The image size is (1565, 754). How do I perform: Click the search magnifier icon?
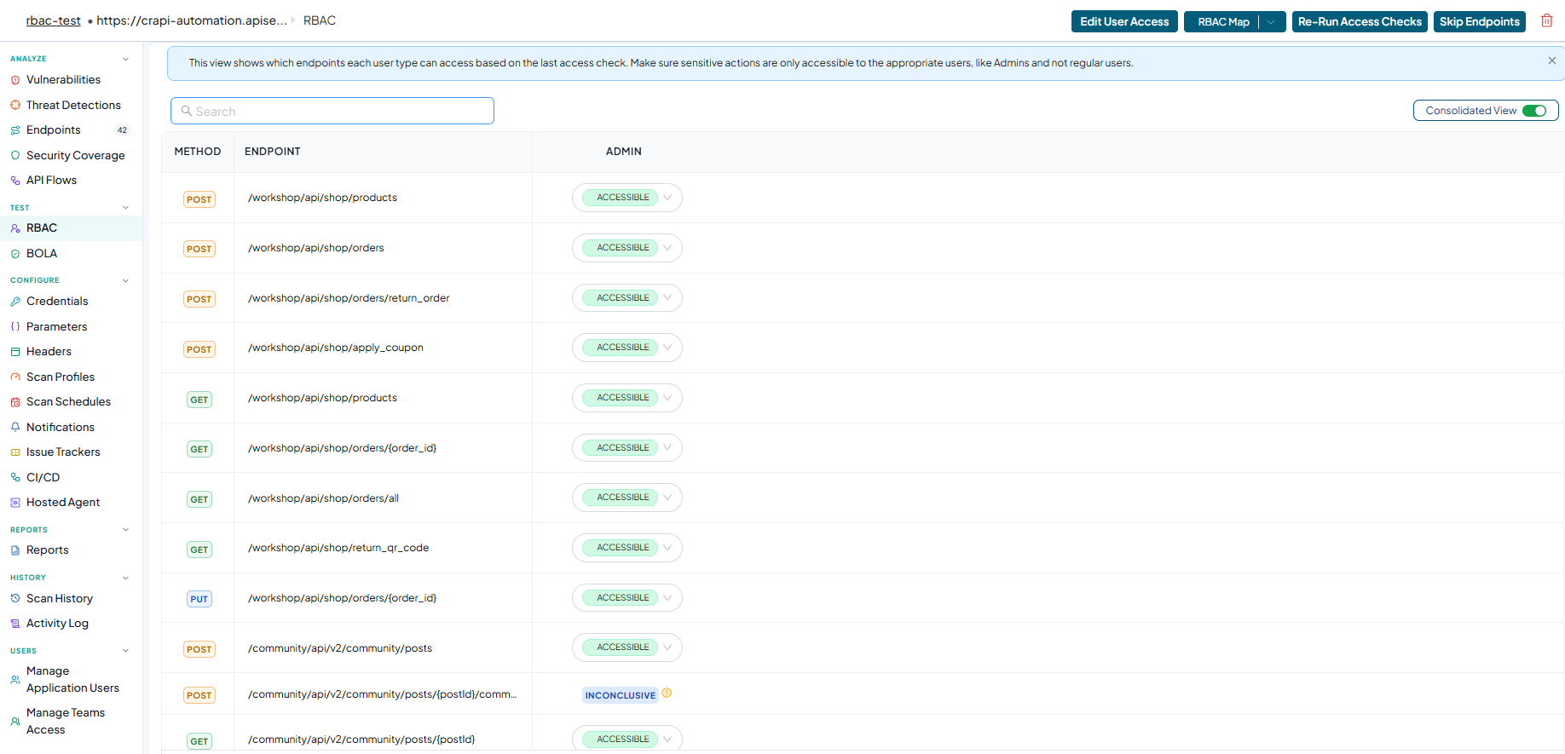[187, 111]
